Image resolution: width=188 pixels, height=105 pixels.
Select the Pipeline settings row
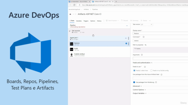click(x=100, y=26)
